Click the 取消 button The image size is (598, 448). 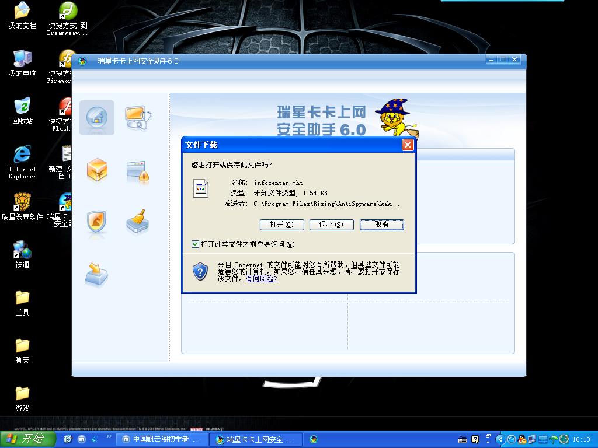382,225
